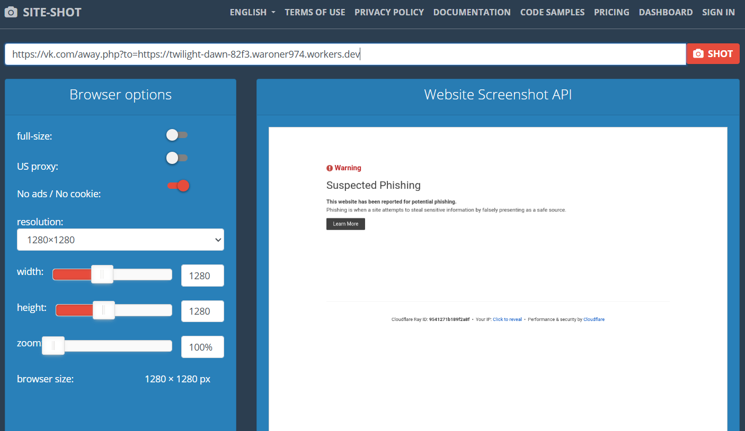The height and width of the screenshot is (431, 745).
Task: Click the 'resolution:' label
Action: coord(40,222)
